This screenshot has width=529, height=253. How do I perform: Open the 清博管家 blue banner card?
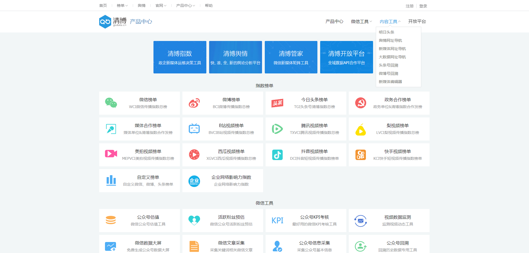(291, 57)
